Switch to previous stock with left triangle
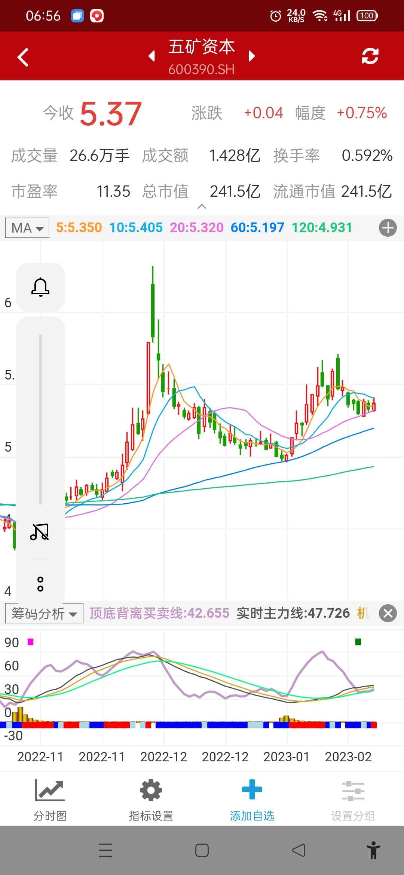Image resolution: width=404 pixels, height=875 pixels. 151,56
